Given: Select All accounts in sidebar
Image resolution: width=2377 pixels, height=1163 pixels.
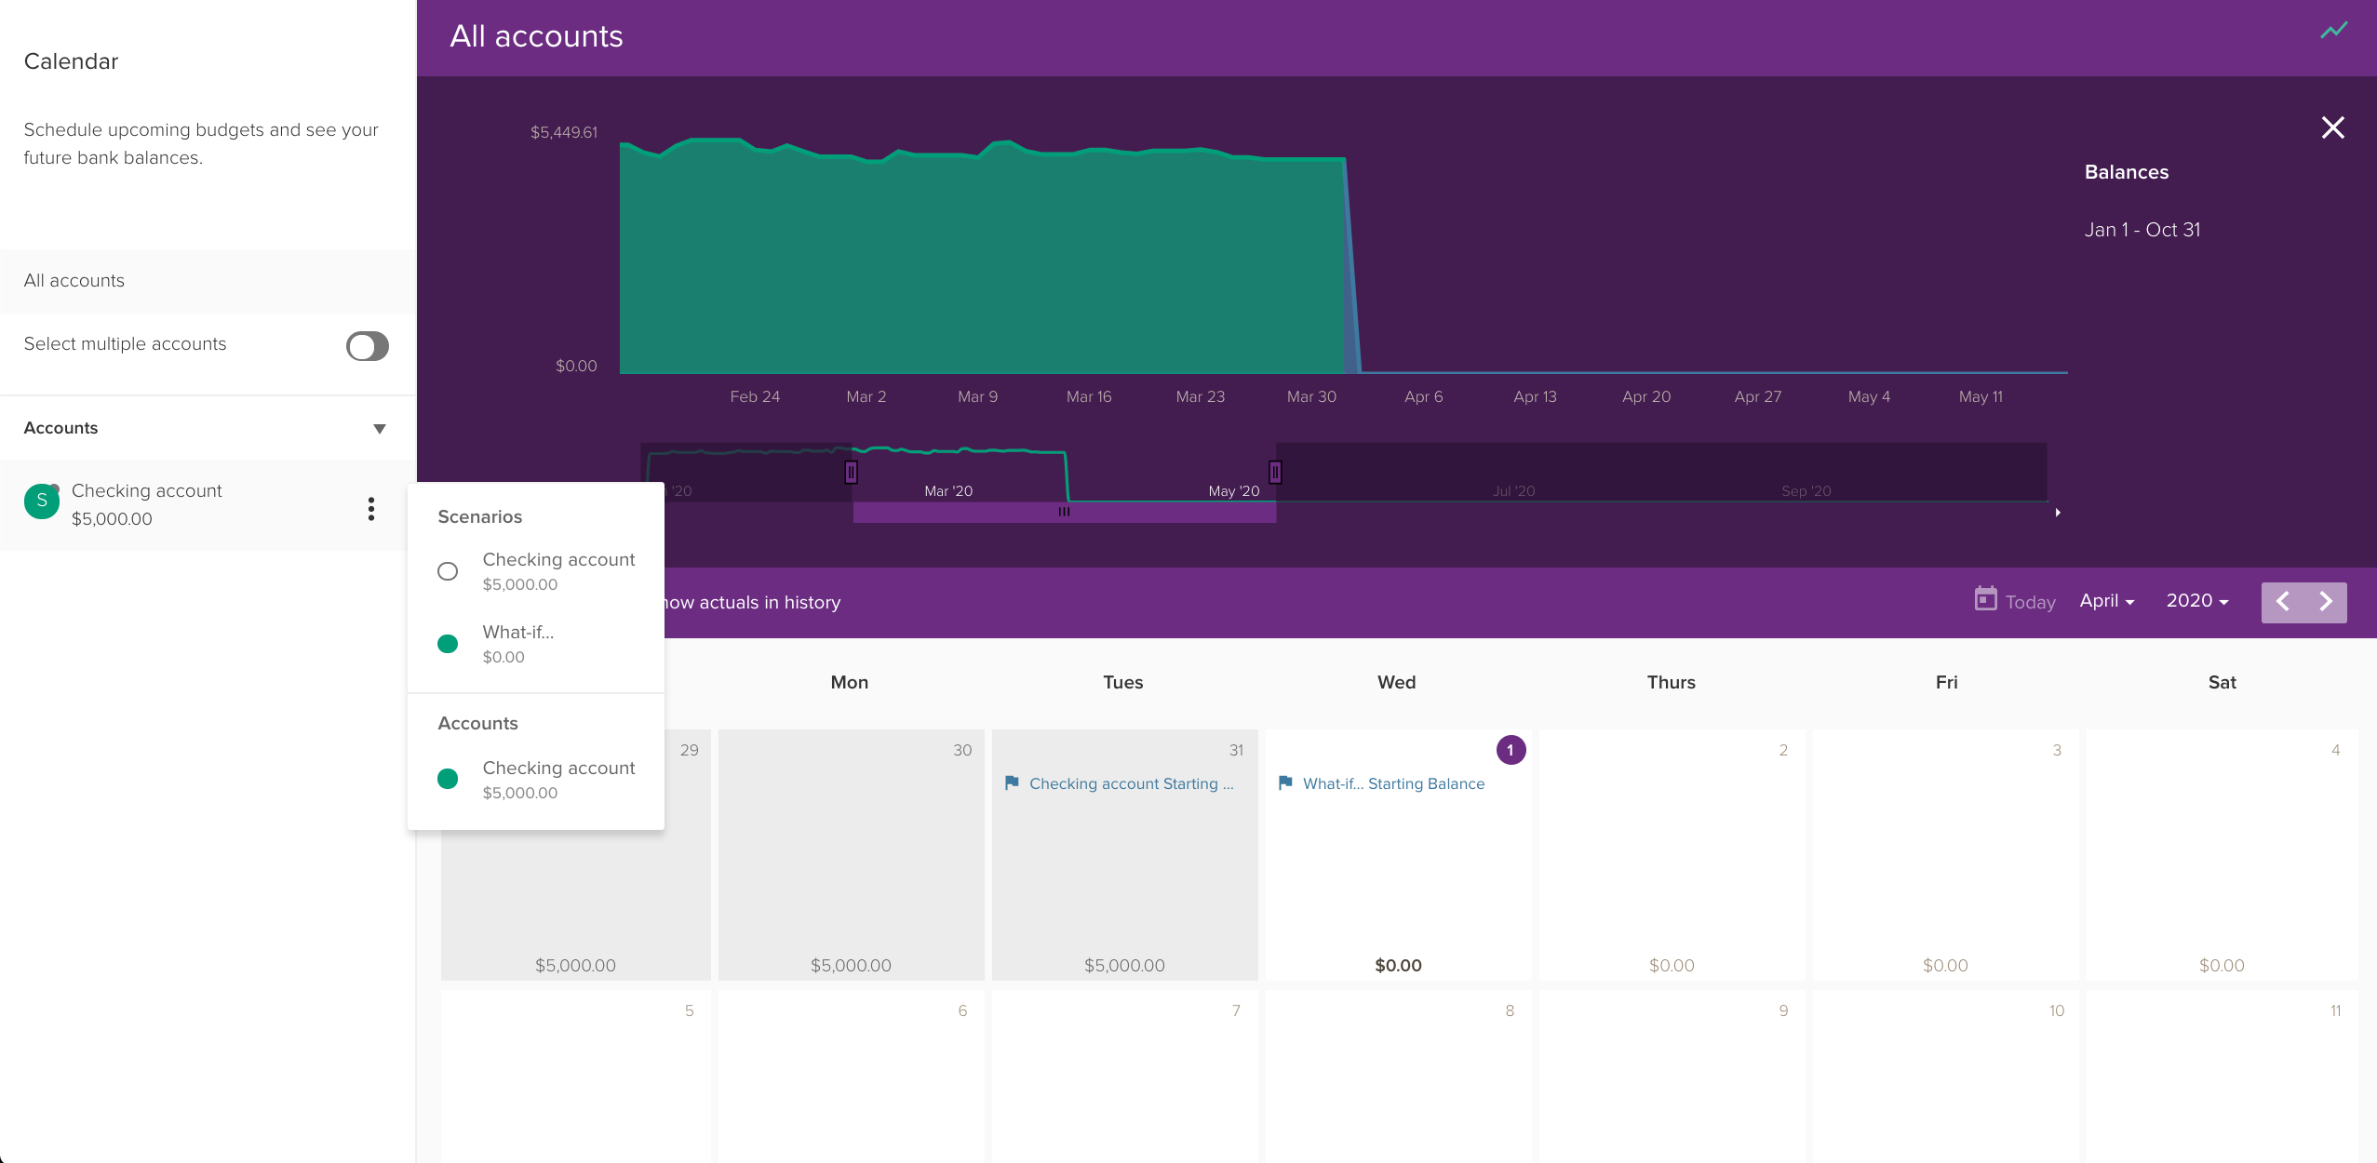Looking at the screenshot, I should (74, 281).
